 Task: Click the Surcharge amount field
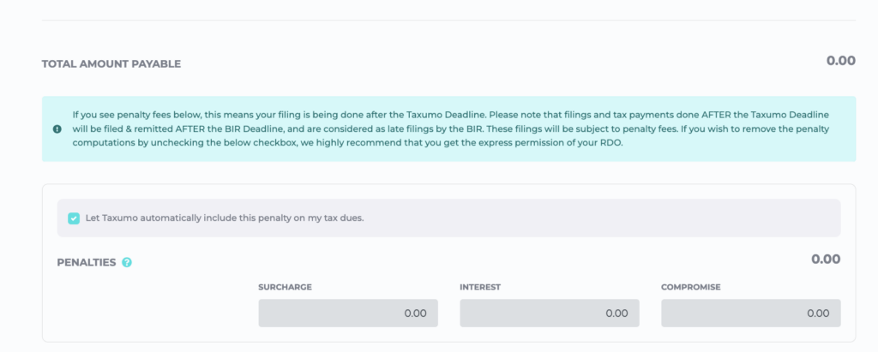pos(347,313)
